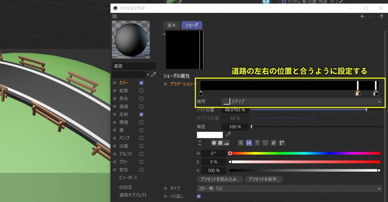
Task: Click the H hue rainbow slider
Action: point(305,153)
